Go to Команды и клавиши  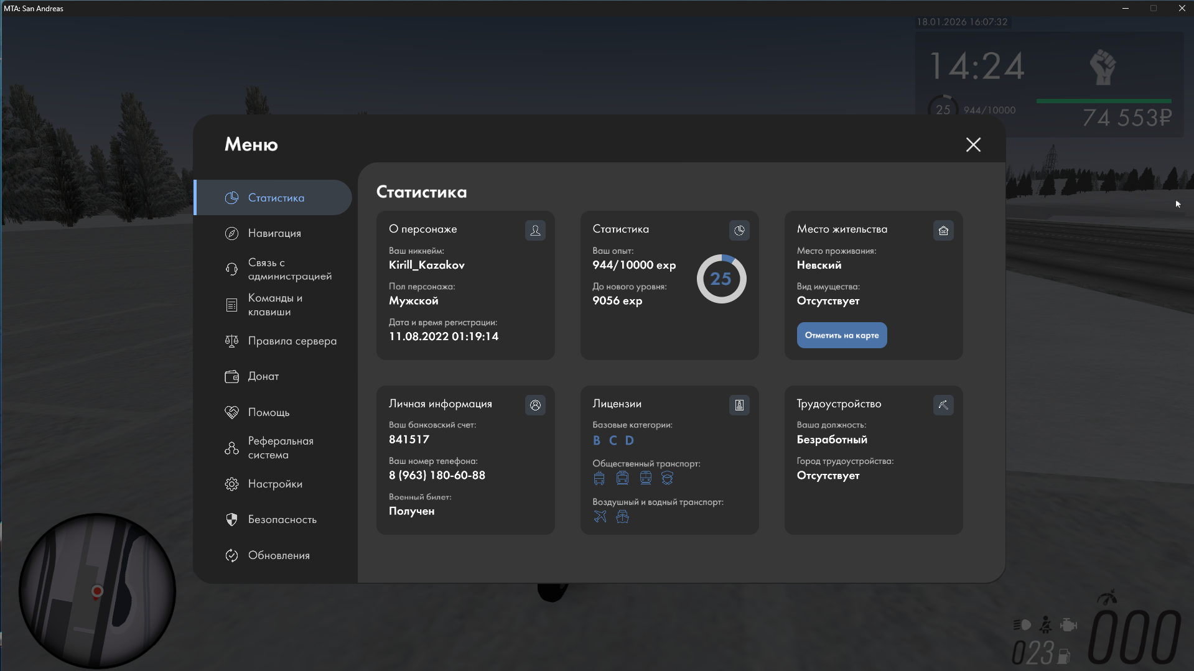274,305
